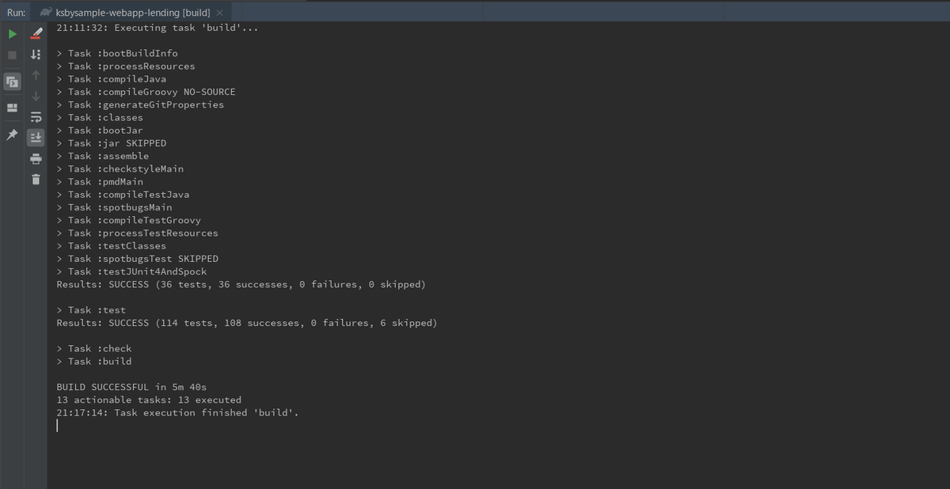Screen dimensions: 950x489
Task: Click the red-underlined pencil edit icon
Action: 36,34
